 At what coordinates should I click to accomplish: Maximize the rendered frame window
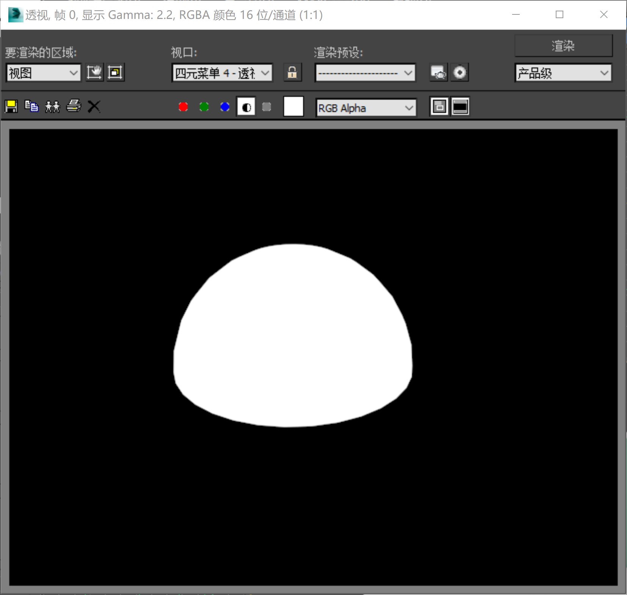tap(560, 15)
